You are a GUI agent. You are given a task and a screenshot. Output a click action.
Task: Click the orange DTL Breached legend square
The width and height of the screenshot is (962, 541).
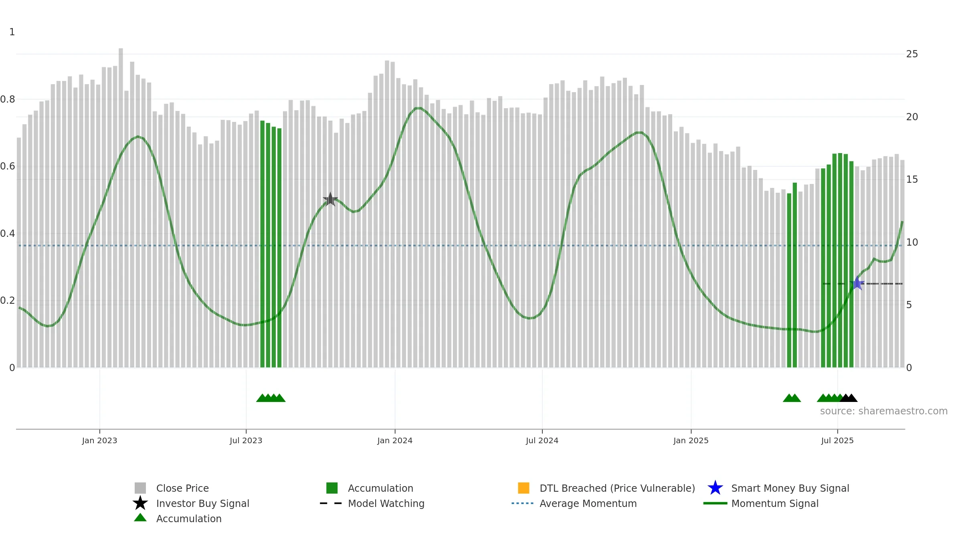click(523, 488)
